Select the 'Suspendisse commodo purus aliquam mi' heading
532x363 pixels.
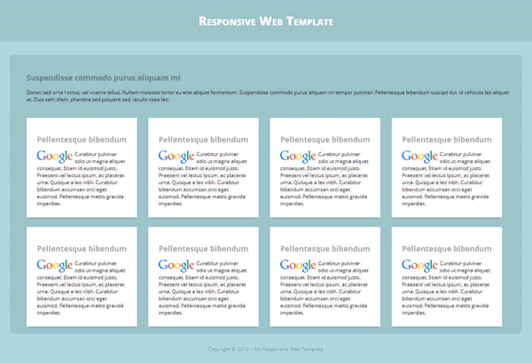[104, 78]
